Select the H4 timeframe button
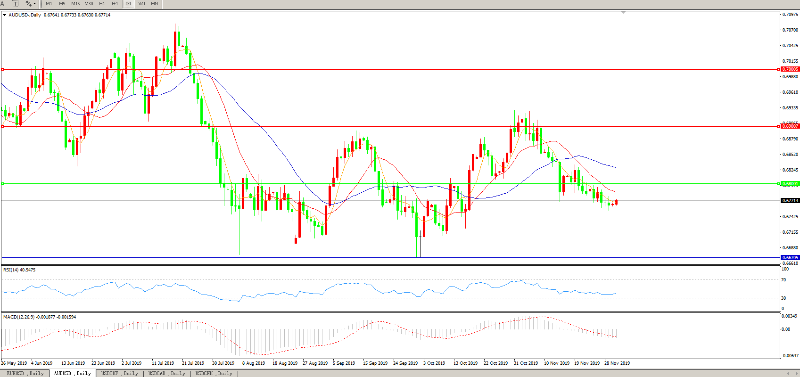 click(115, 4)
